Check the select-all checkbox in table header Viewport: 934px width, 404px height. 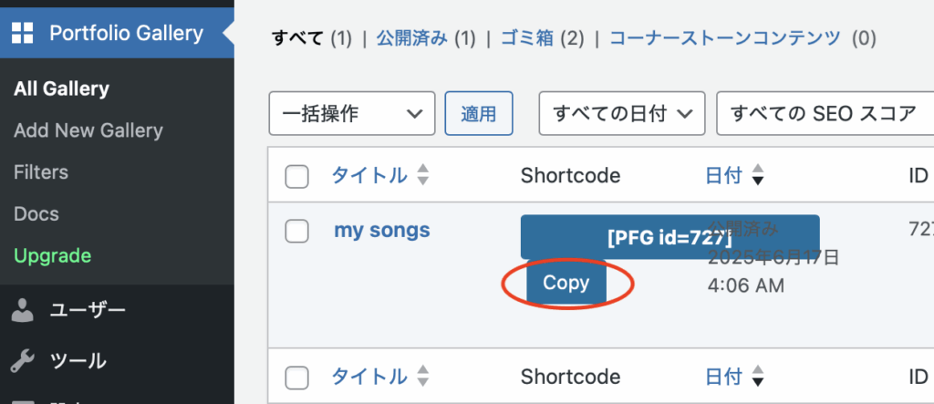[x=296, y=176]
